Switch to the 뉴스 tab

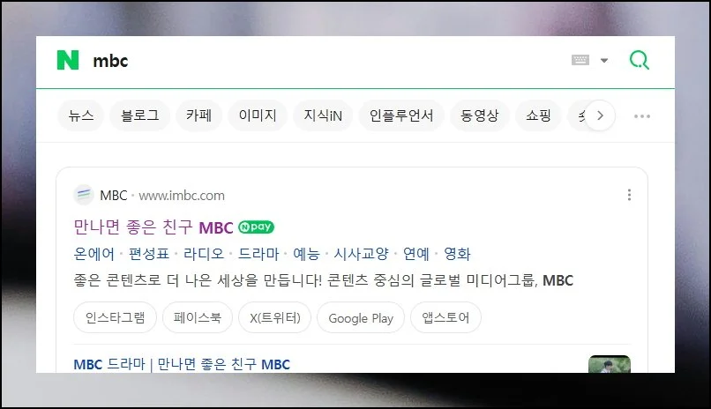(x=80, y=115)
